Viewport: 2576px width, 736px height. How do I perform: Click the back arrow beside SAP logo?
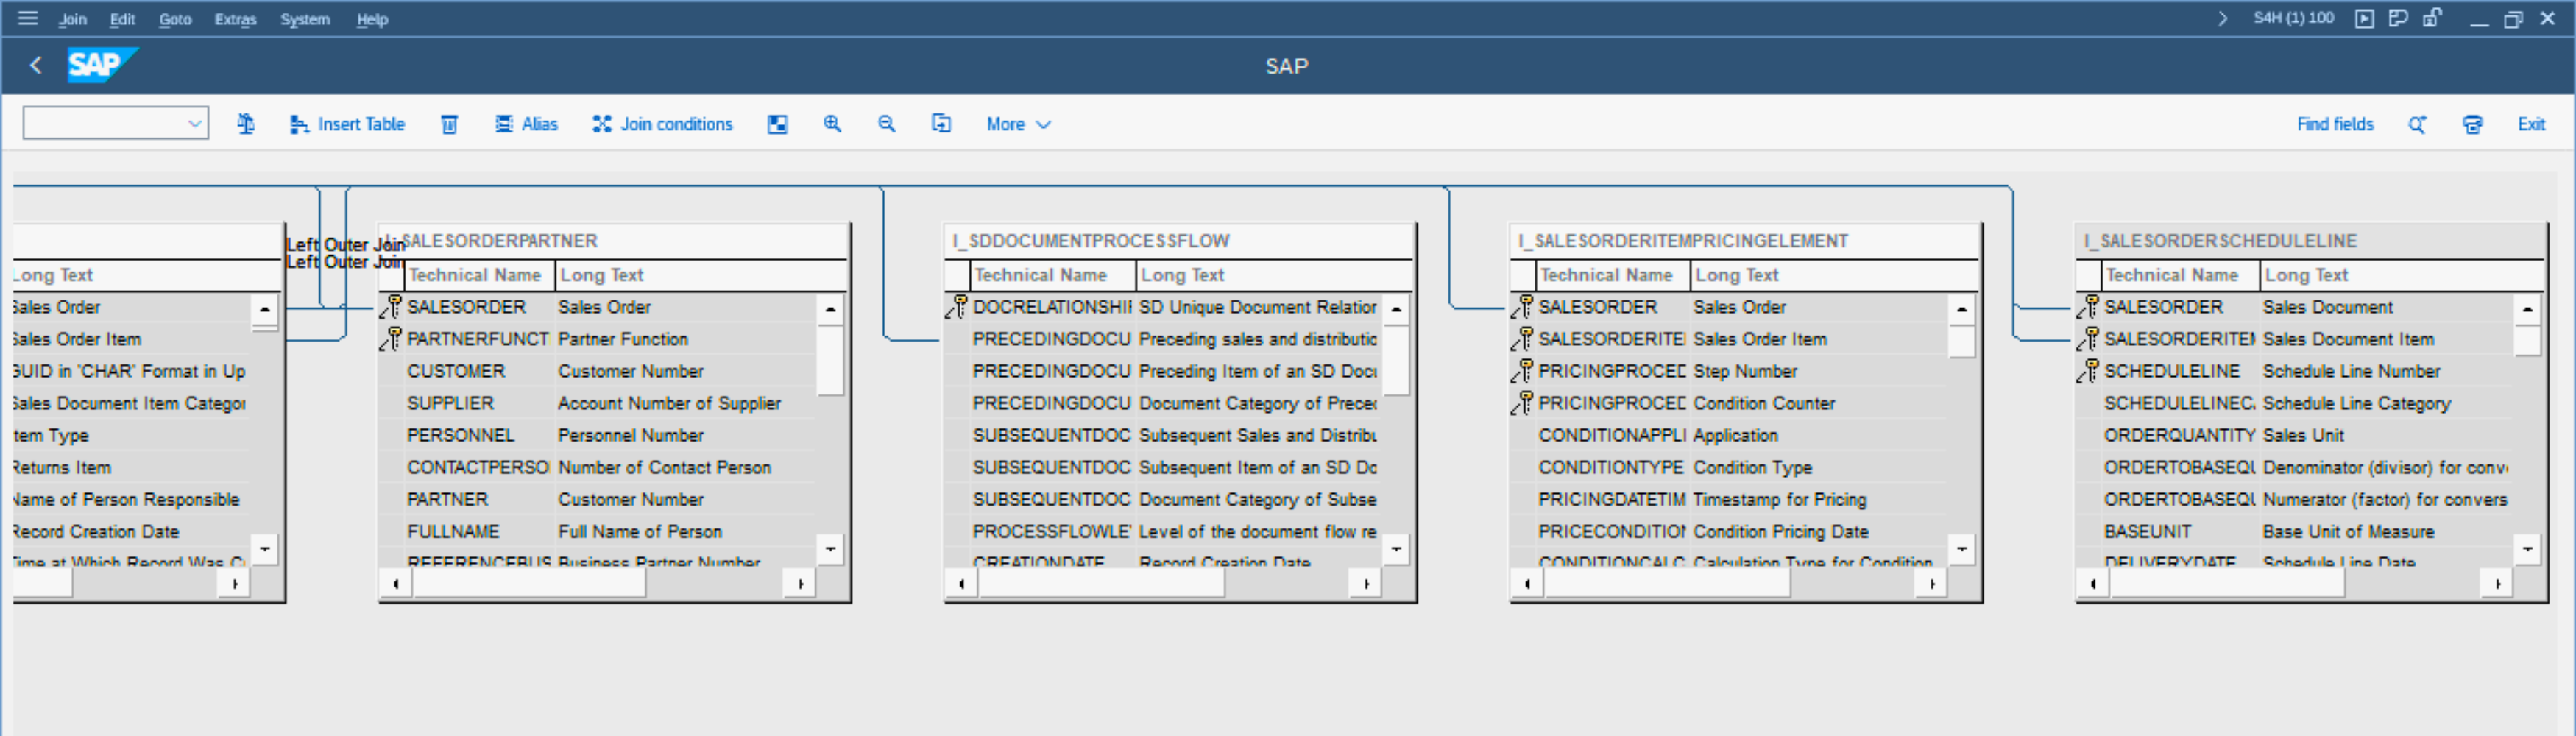tap(36, 66)
